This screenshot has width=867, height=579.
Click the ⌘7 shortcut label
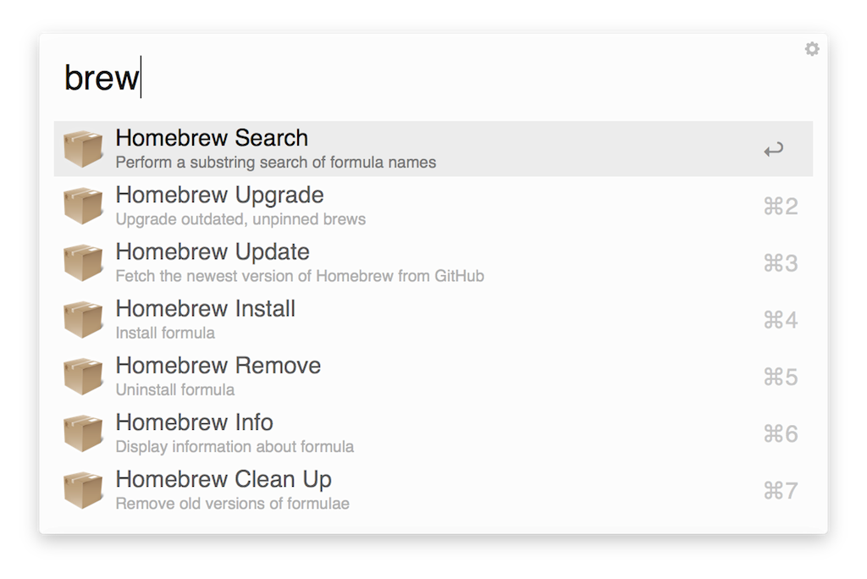[x=781, y=491]
